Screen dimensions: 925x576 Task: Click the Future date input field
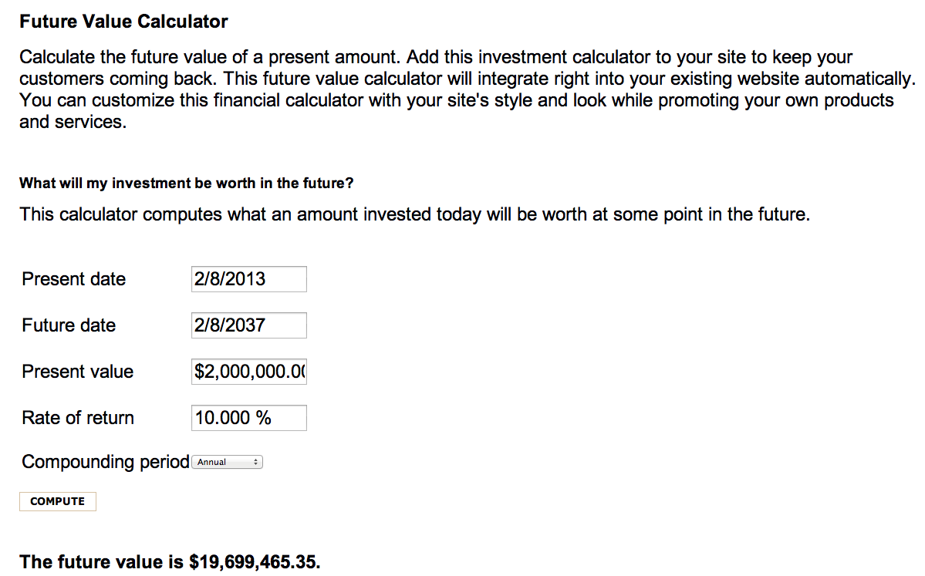click(x=248, y=325)
